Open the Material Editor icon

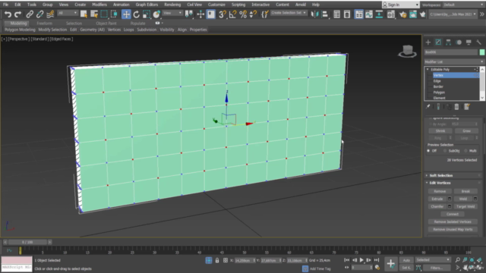391,14
